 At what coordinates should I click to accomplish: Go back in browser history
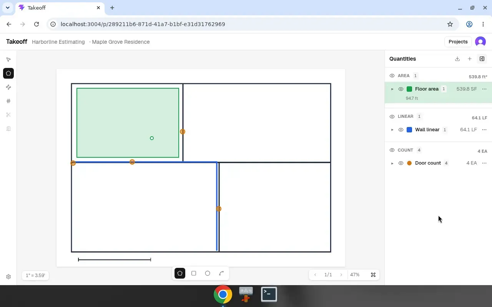click(9, 24)
